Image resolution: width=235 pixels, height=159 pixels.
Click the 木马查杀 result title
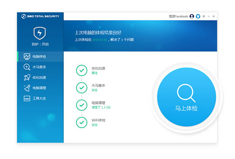pyautogui.click(x=98, y=85)
